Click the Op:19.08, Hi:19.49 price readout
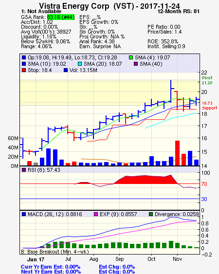 coord(73,57)
